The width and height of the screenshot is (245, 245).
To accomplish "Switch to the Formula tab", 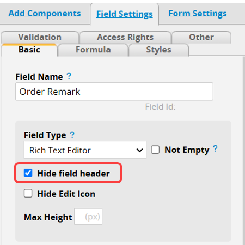I will [x=93, y=50].
